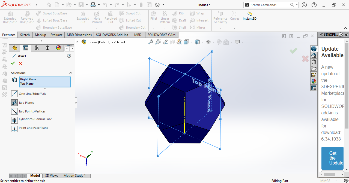Open the Design Library task pane tab
349x183 pixels.
point(314,62)
